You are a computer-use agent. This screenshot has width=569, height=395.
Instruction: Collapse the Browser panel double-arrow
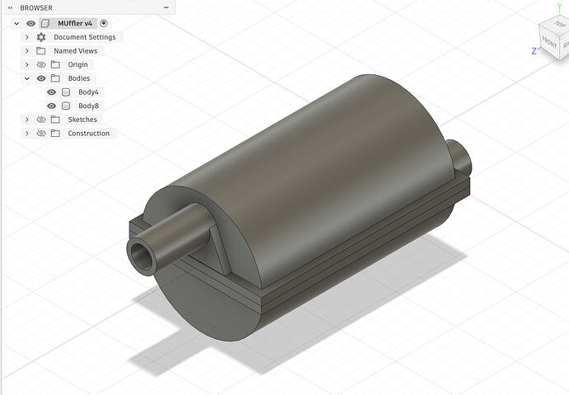coord(10,7)
